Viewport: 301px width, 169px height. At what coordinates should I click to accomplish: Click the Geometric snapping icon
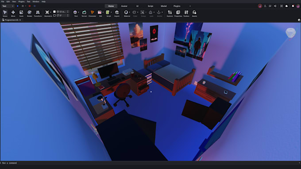tap(47, 12)
